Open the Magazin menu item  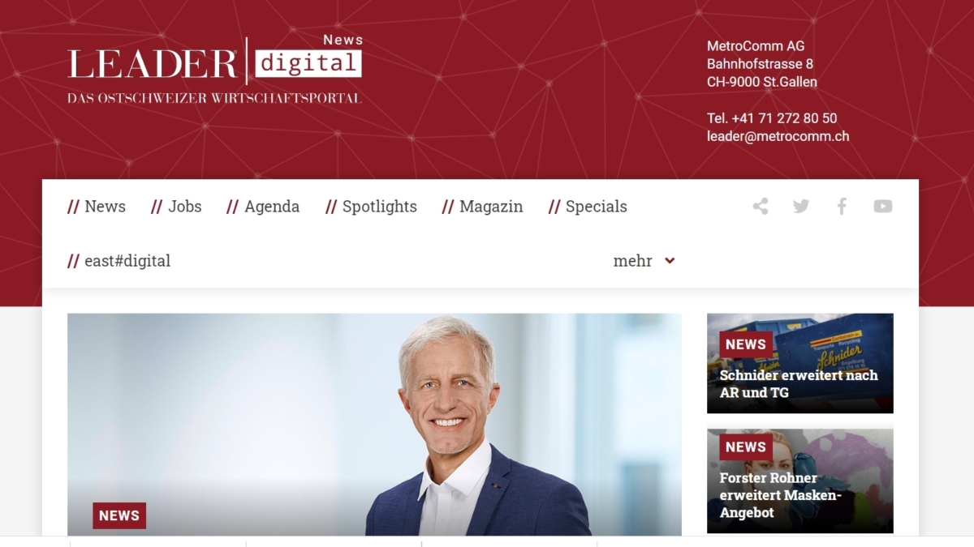(482, 207)
